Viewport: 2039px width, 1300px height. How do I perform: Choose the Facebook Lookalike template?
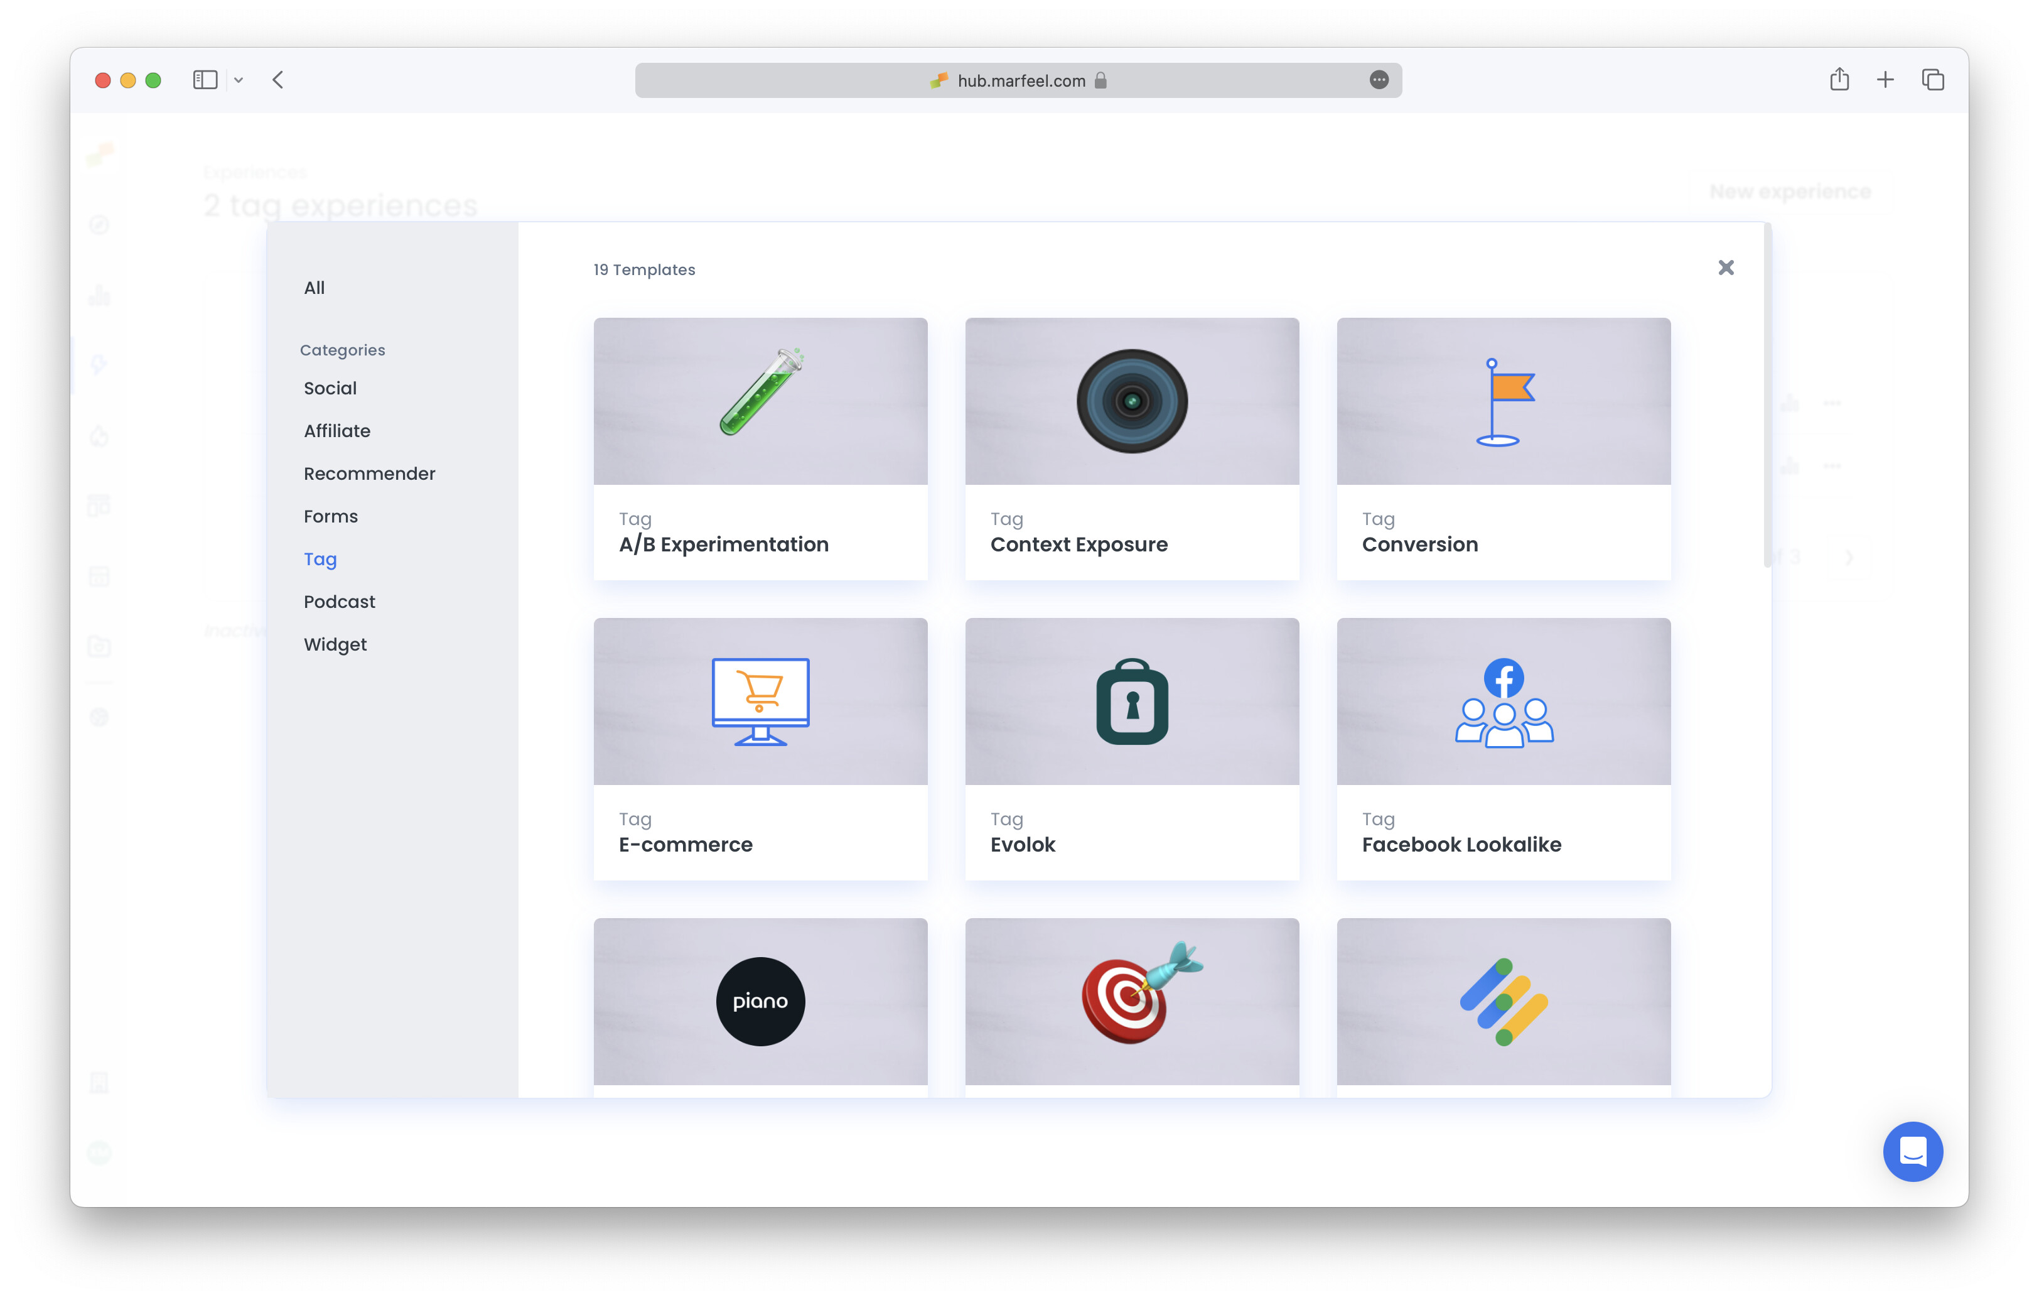point(1503,749)
